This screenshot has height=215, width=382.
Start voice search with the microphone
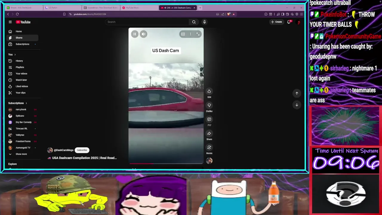tap(204, 22)
